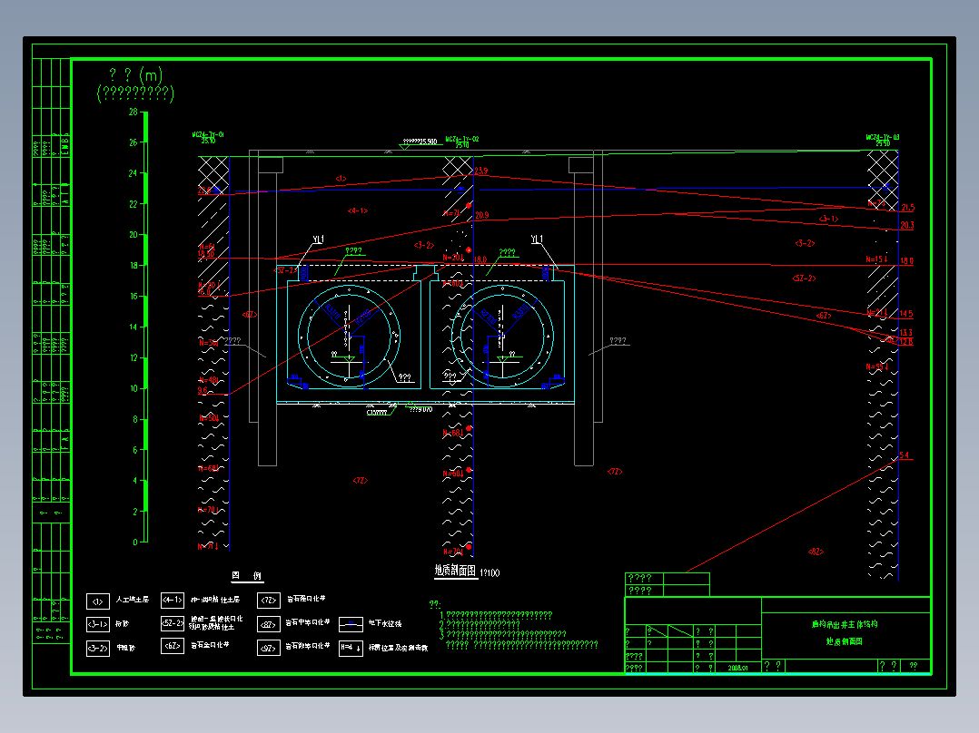This screenshot has height=733, width=979.
Task: Select drawing title 地质剖面图 below section
Action: click(x=455, y=571)
